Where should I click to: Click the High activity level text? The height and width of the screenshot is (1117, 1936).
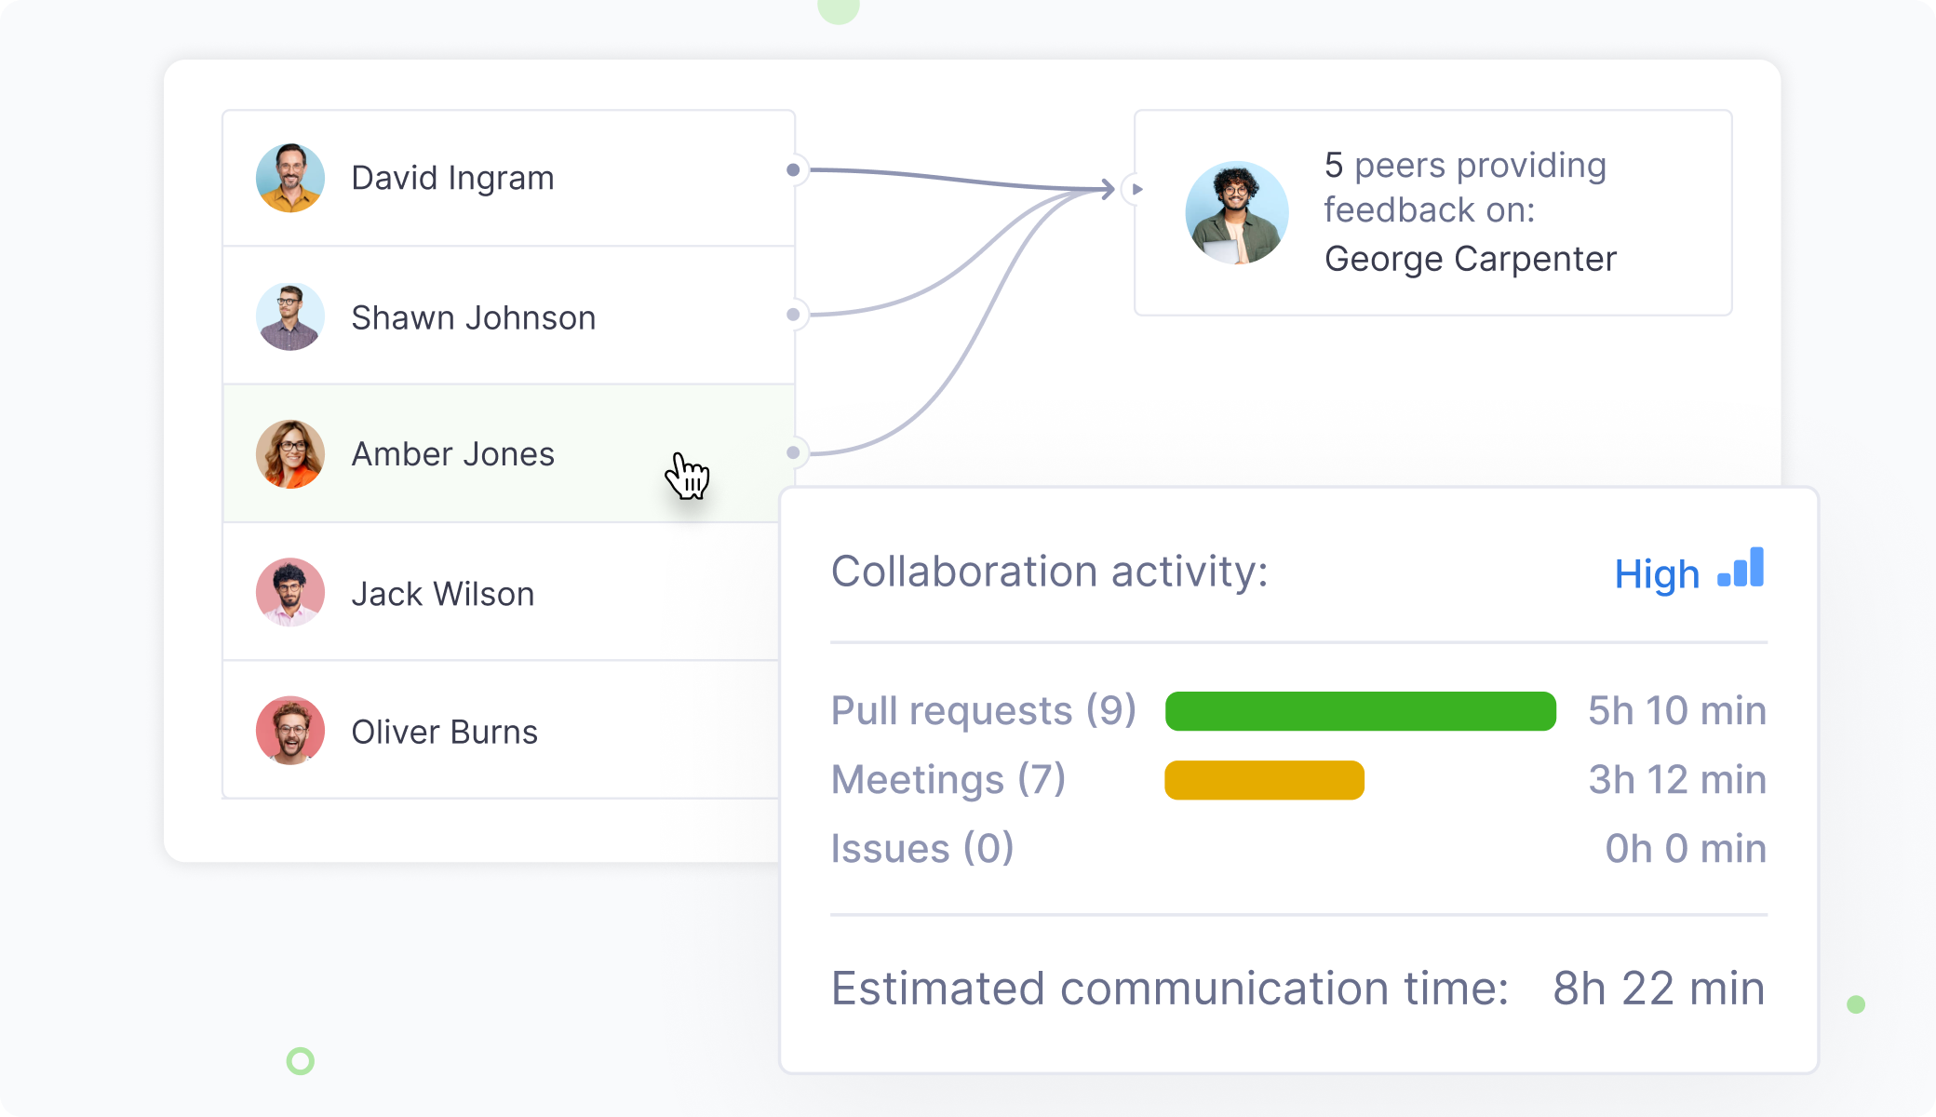(1656, 574)
